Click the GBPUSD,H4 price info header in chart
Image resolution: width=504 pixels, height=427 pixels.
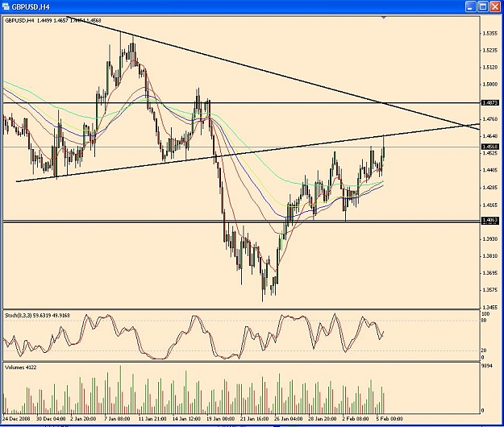(53, 21)
